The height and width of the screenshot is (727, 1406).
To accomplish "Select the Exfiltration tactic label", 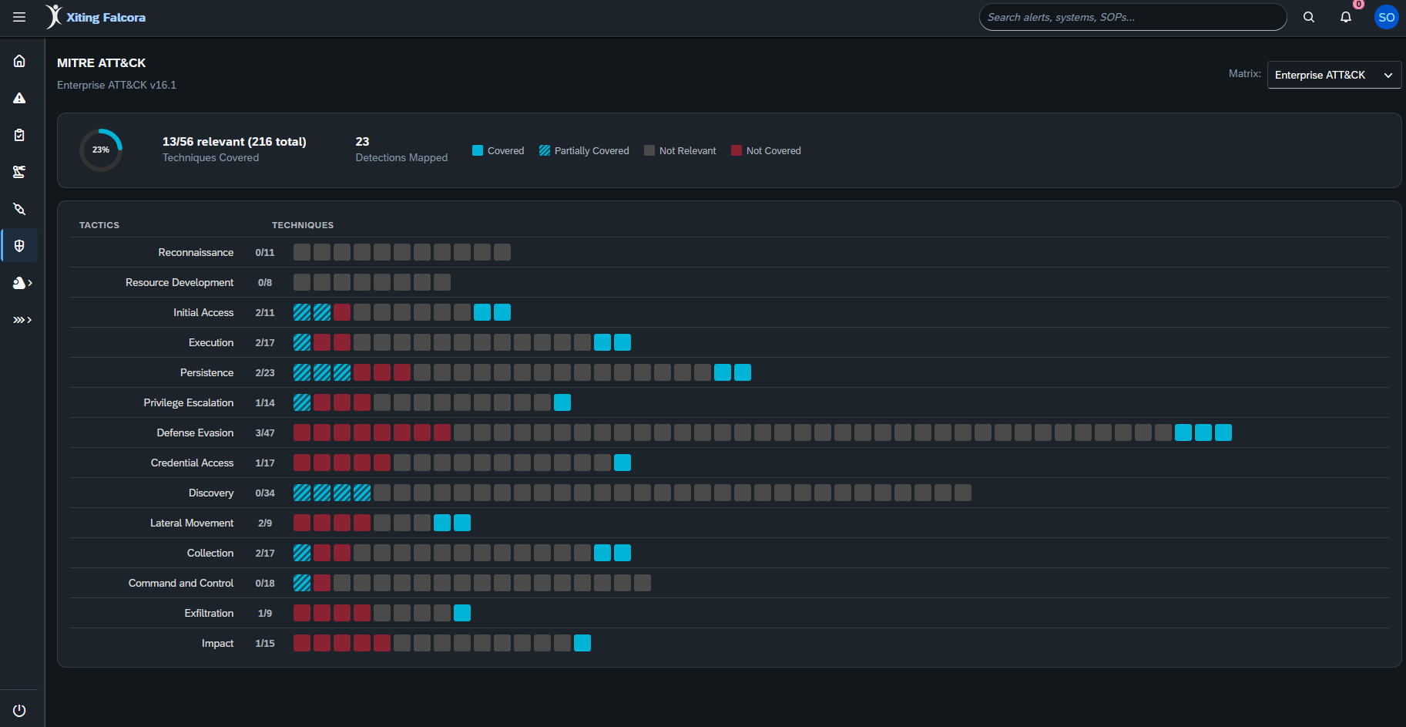I will click(x=209, y=613).
